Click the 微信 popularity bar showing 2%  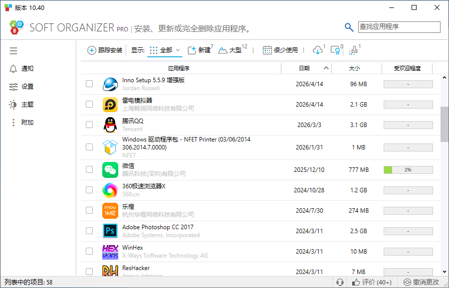pyautogui.click(x=408, y=170)
